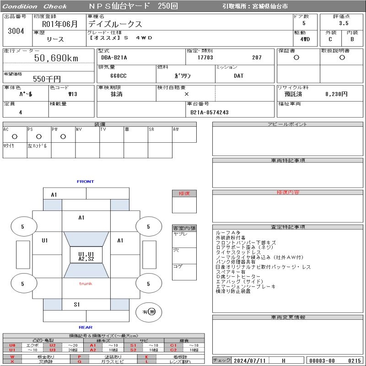The image size is (366, 366).
Task: Select the note フロントバンパー下部キズ
Action: pyautogui.click(x=246, y=242)
